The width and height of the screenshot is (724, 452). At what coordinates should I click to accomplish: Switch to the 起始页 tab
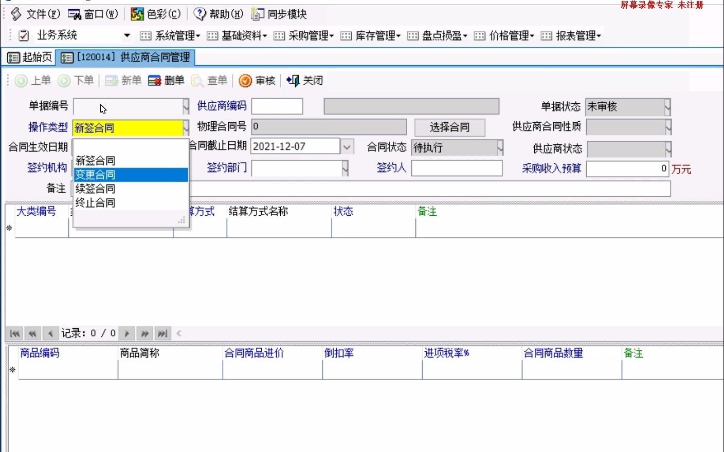[x=29, y=58]
